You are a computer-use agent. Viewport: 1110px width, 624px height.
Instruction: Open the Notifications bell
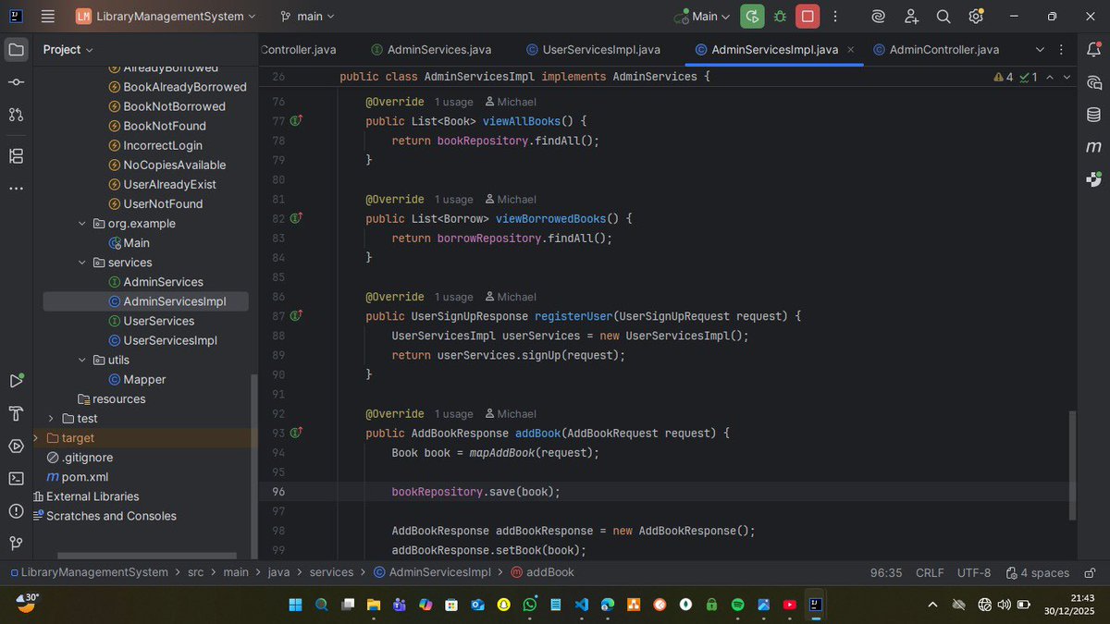tap(1094, 50)
